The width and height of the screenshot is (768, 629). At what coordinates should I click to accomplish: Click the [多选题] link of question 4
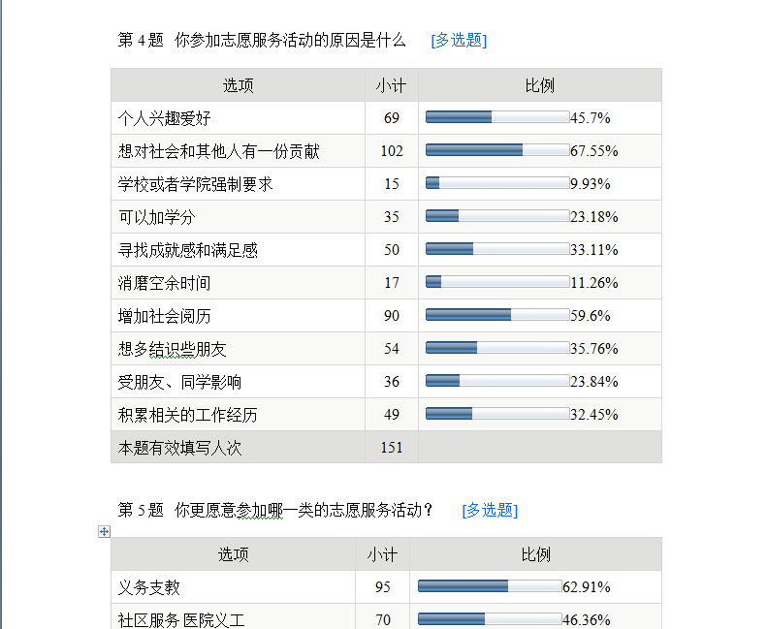pyautogui.click(x=459, y=41)
